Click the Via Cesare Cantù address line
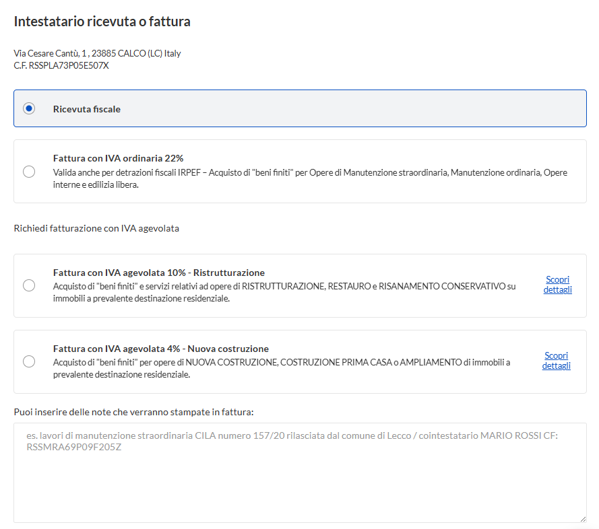Viewport: 599px width, 529px height. tap(97, 53)
